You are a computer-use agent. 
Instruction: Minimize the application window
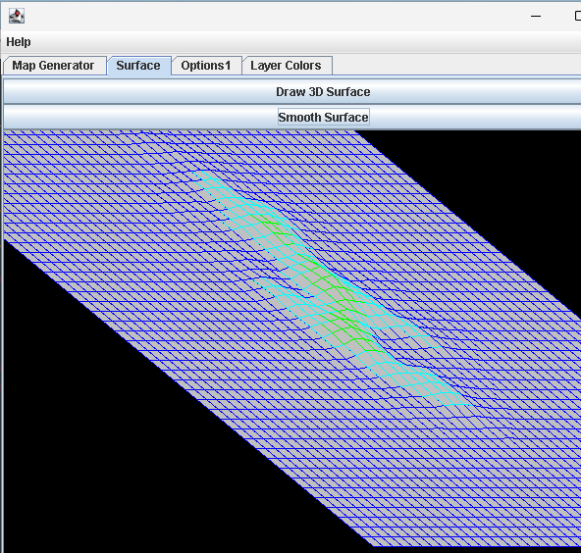click(x=536, y=17)
